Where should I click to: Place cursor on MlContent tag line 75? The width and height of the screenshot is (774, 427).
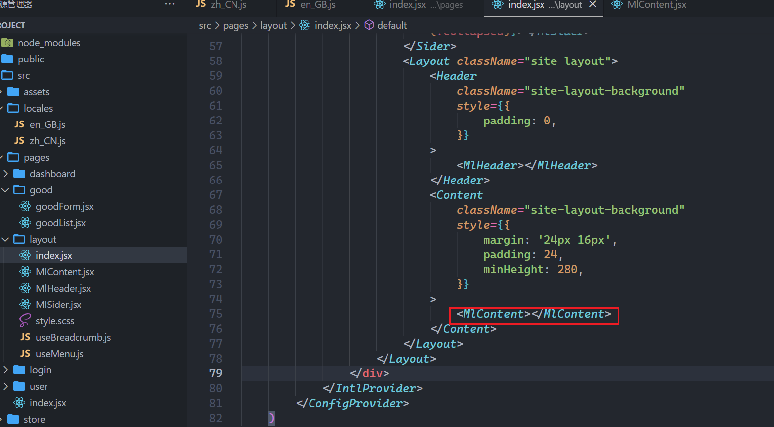(x=534, y=314)
